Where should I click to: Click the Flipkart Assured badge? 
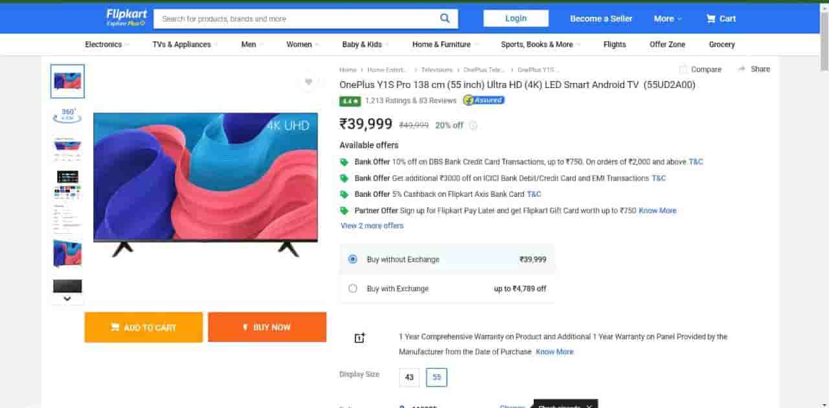coord(484,100)
